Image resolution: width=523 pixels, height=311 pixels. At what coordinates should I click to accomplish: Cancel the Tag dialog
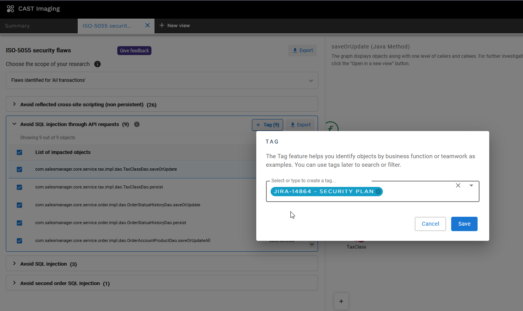point(430,224)
